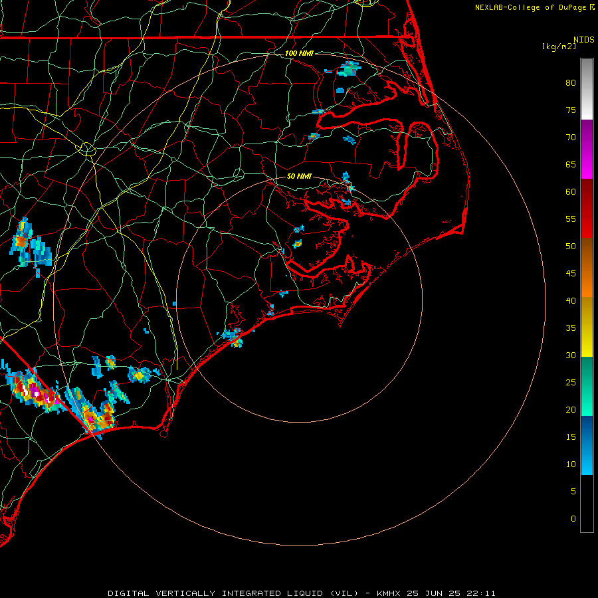Click the scale value 80
Image resolution: width=598 pixels, height=598 pixels.
tap(571, 83)
